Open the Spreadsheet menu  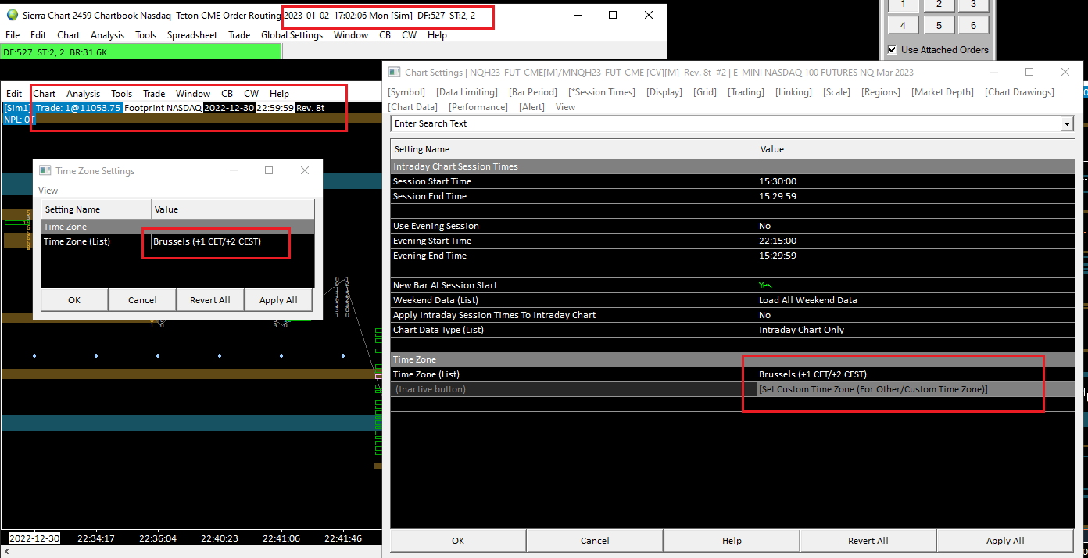[x=192, y=35]
